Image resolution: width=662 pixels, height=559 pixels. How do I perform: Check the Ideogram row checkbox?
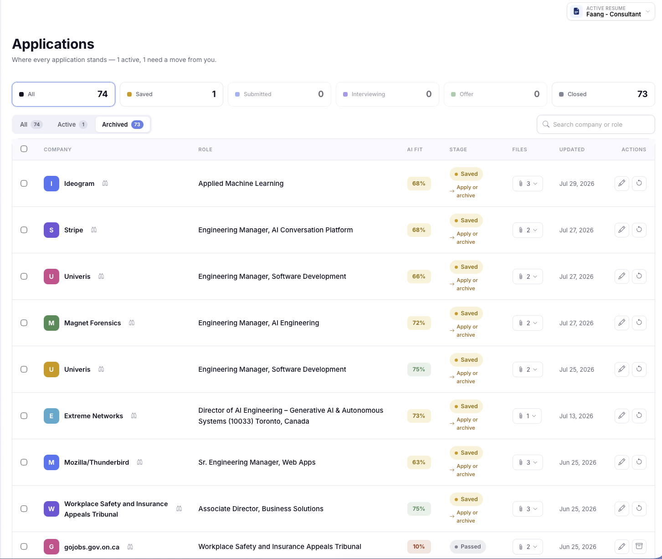click(24, 184)
